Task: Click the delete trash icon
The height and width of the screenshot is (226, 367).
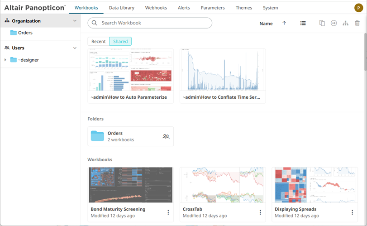Action: click(357, 23)
